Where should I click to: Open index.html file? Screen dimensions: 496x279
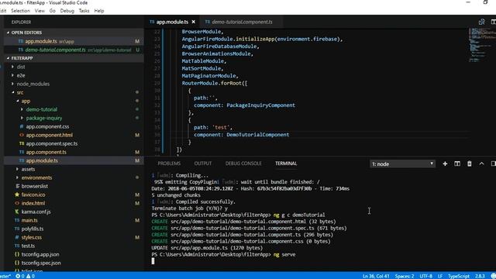(x=33, y=203)
